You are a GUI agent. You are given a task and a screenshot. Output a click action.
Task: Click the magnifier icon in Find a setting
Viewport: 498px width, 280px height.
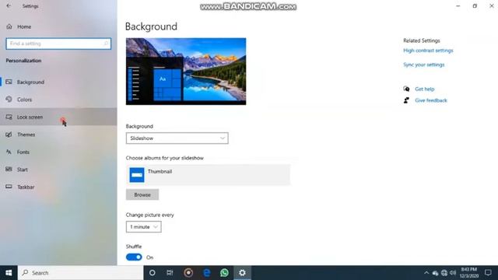(x=106, y=44)
